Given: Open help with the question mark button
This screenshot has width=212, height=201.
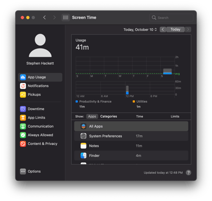Looking at the screenshot, I should click(x=188, y=172).
